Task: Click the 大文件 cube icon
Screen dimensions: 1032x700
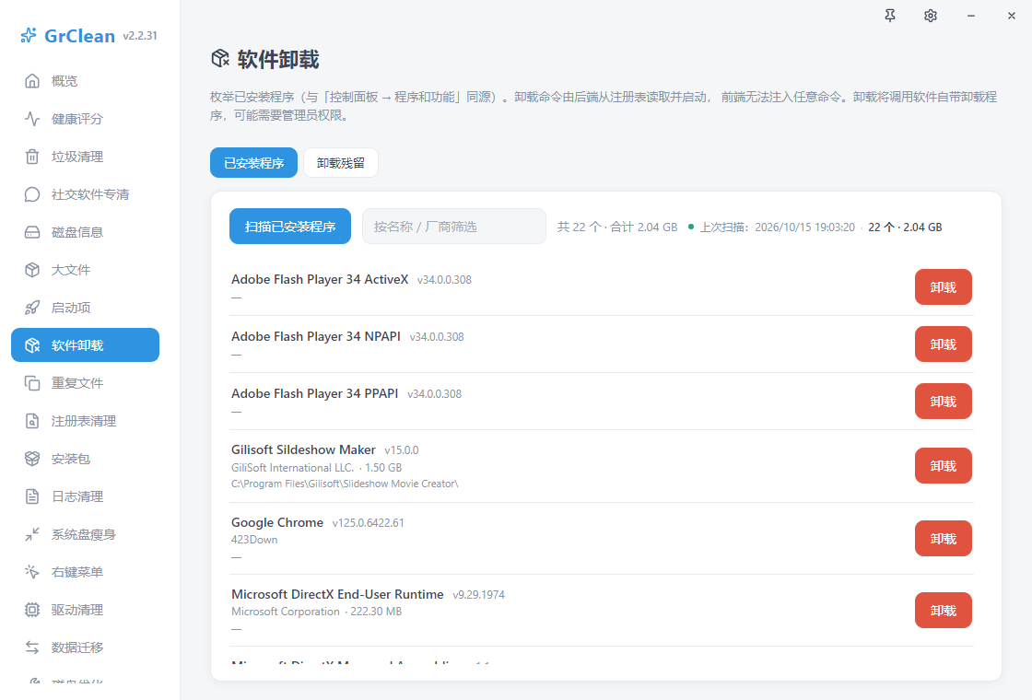Action: (x=32, y=270)
